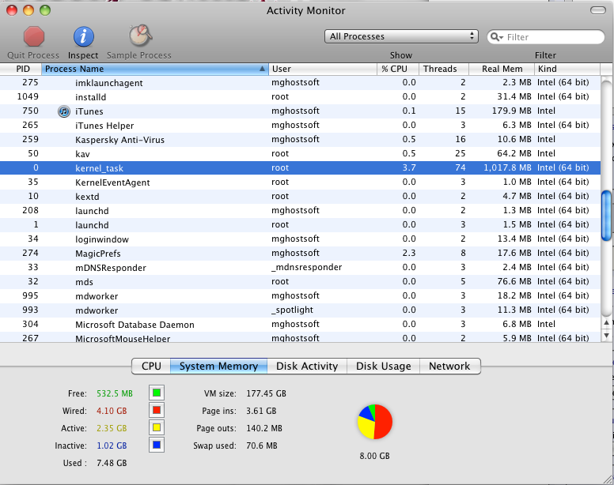Click the 1,017.8 MB memory value

tap(507, 168)
